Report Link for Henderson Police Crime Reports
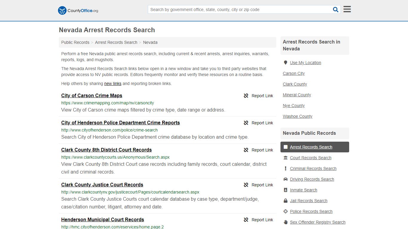408x229 pixels. 262,123
